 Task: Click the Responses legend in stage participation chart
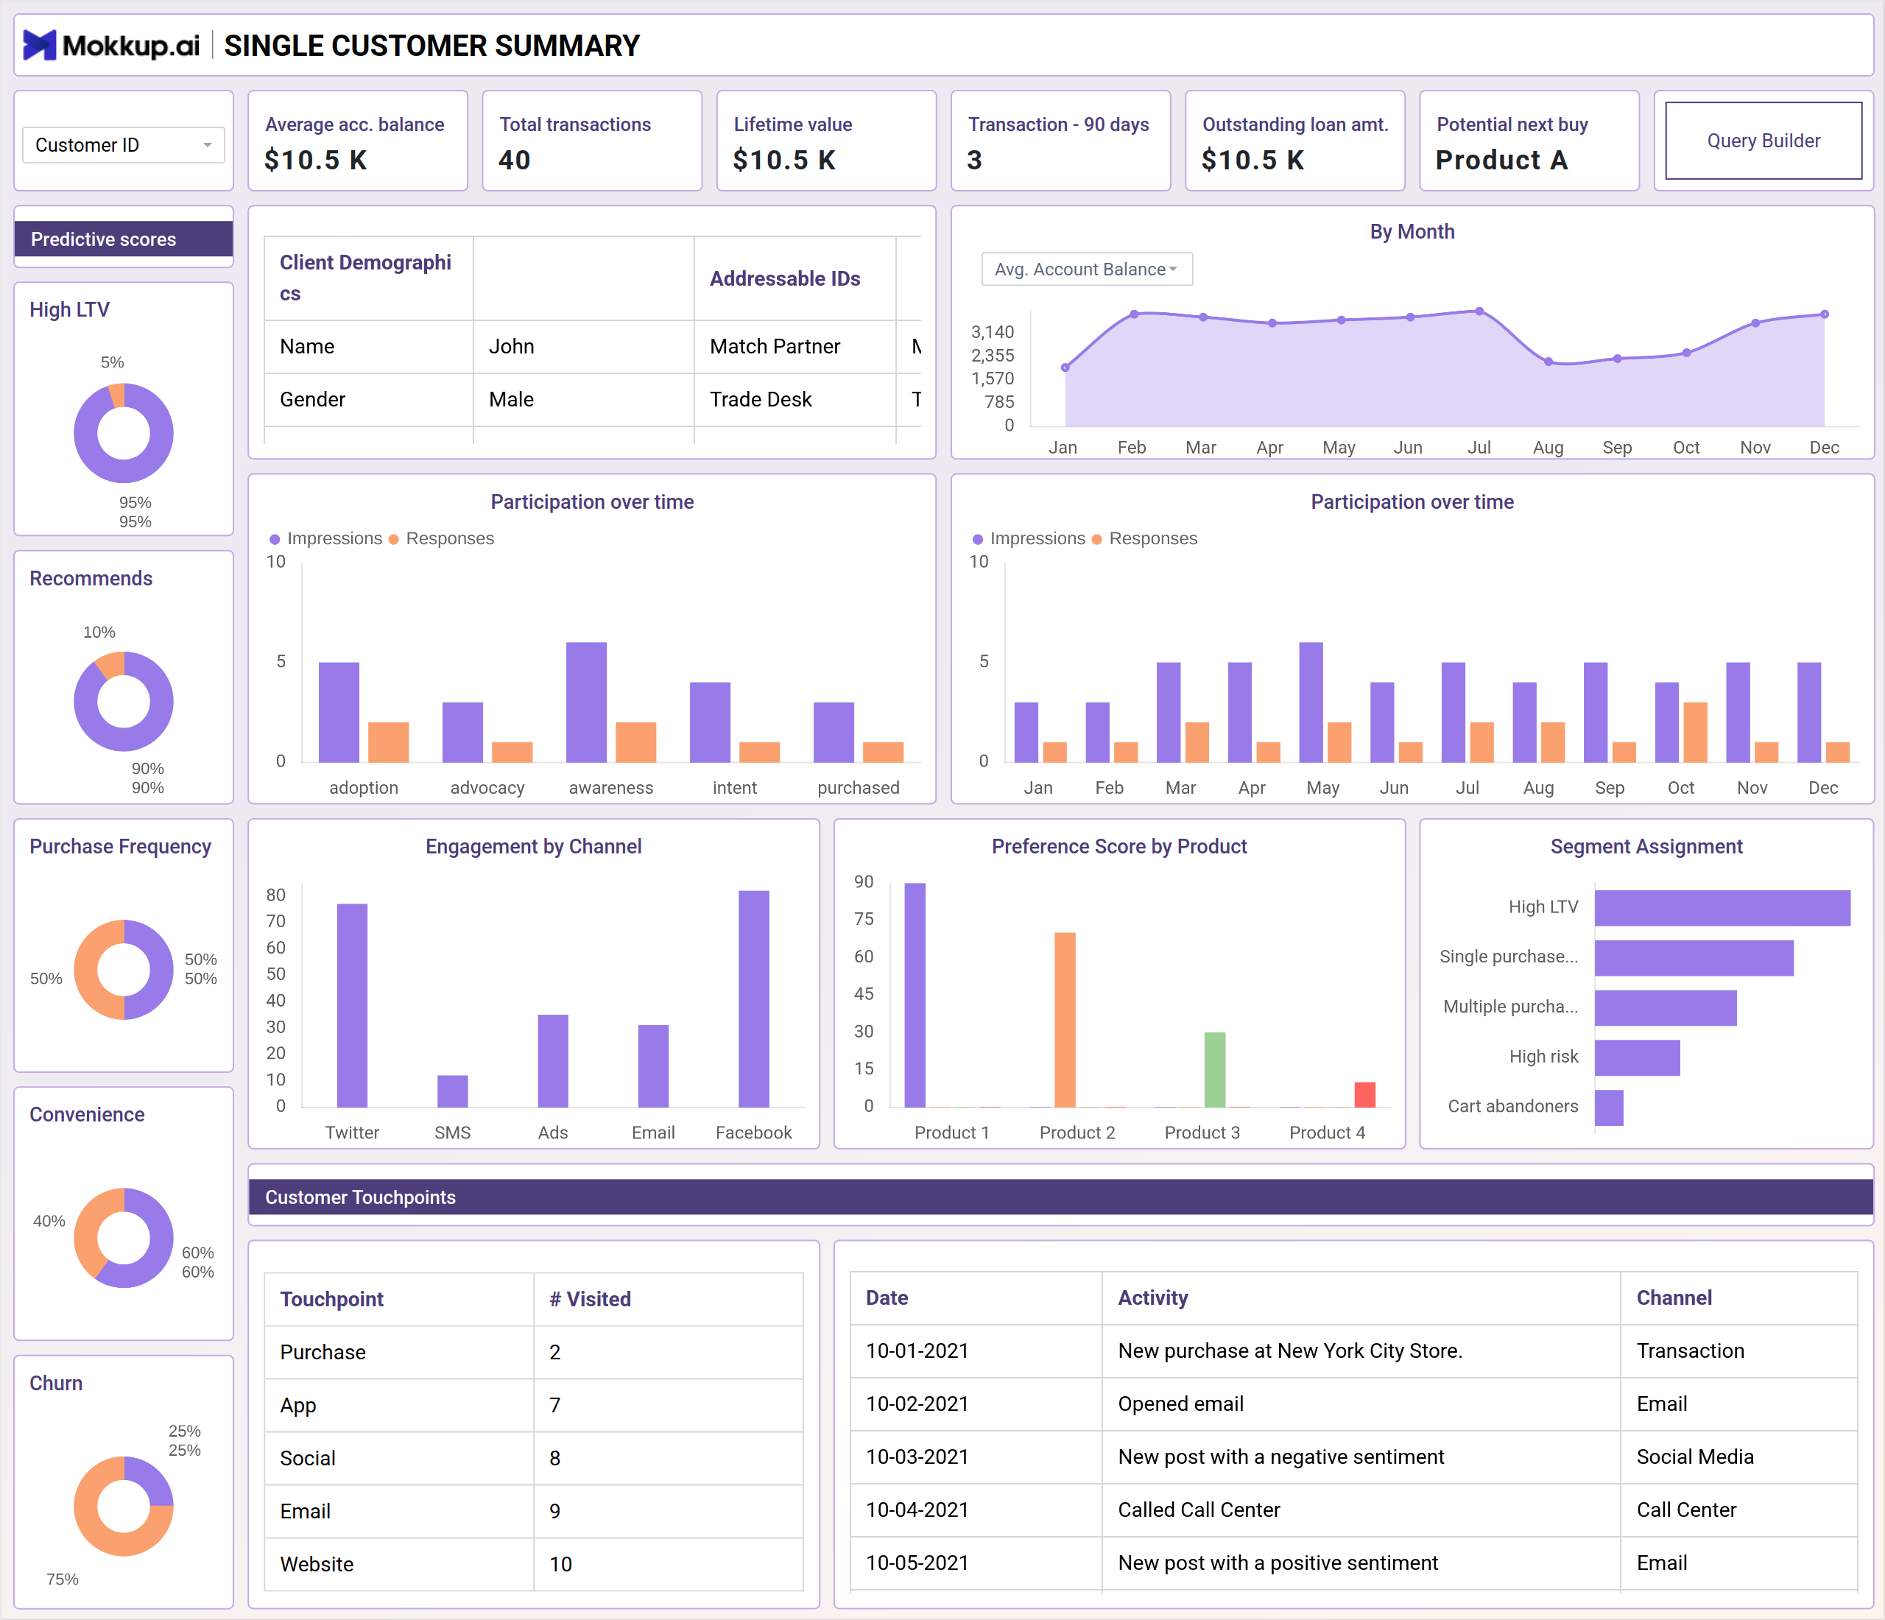441,538
